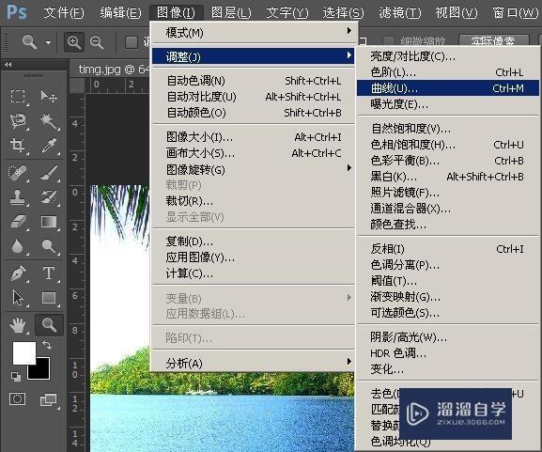Collapse the toolbox with double-arrow
The height and width of the screenshot is (452, 542).
(8, 64)
